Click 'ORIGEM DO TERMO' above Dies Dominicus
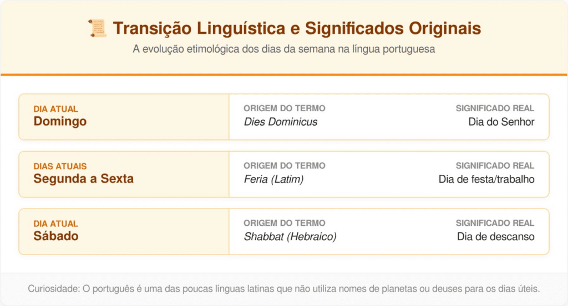The width and height of the screenshot is (568, 306). pos(285,108)
